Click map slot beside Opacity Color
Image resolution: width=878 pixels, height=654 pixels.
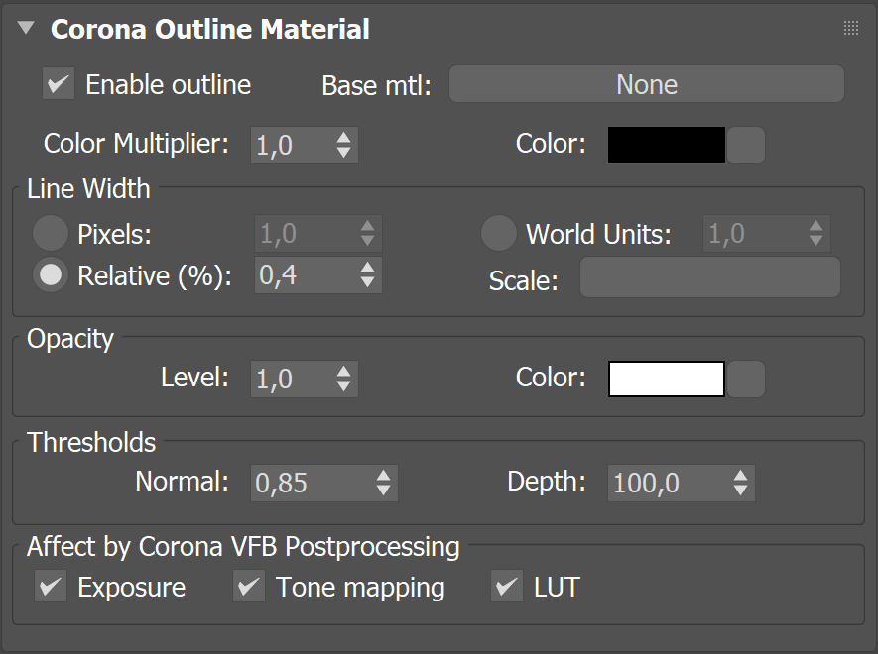point(746,379)
